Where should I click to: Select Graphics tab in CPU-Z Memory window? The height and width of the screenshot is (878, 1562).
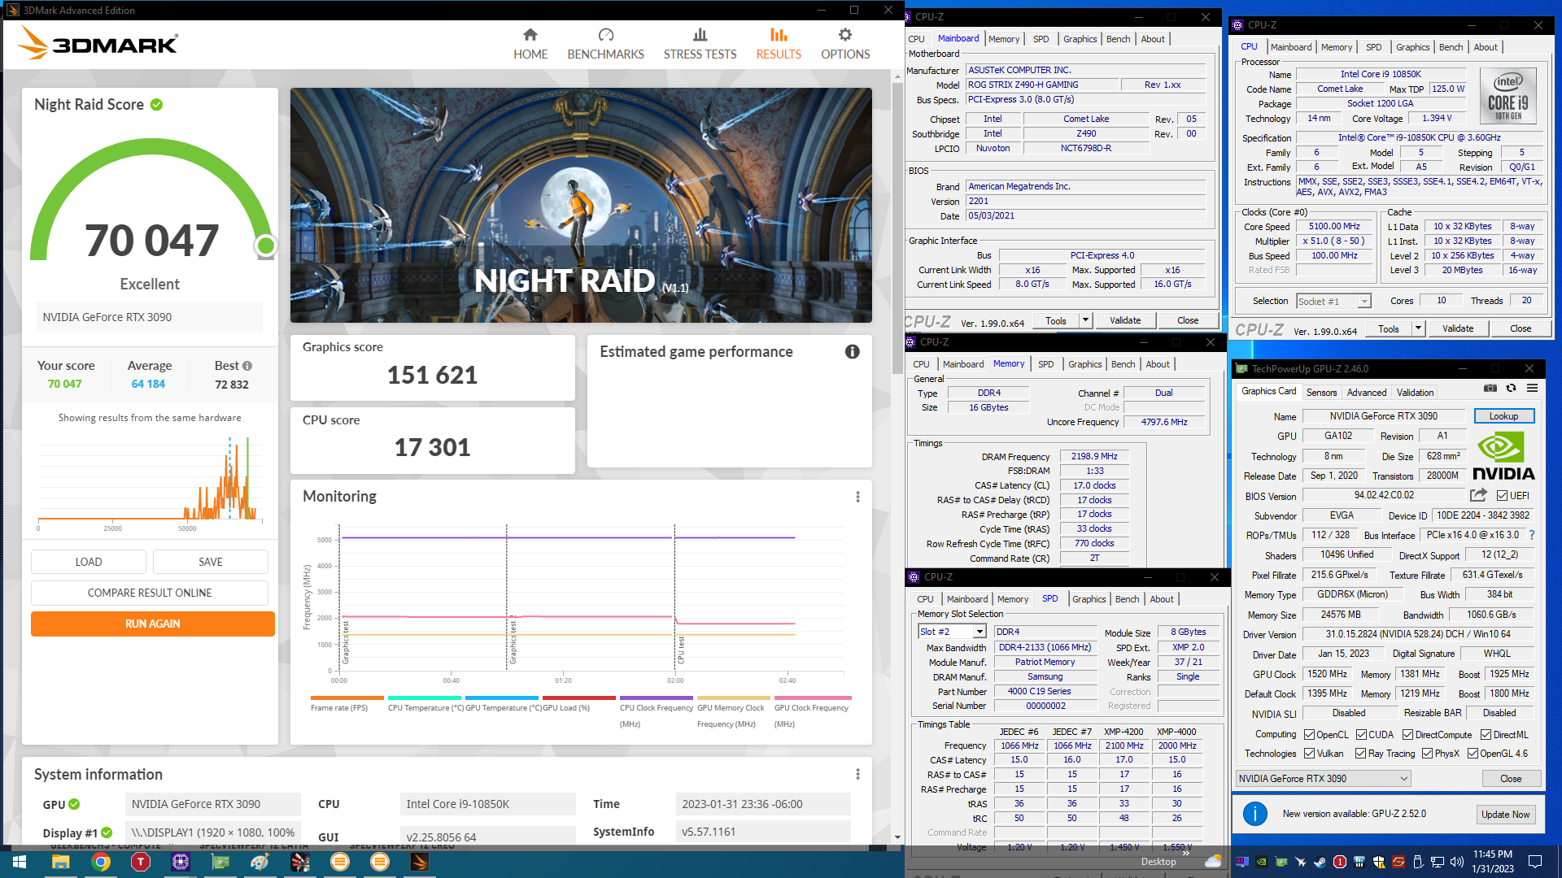(1084, 364)
